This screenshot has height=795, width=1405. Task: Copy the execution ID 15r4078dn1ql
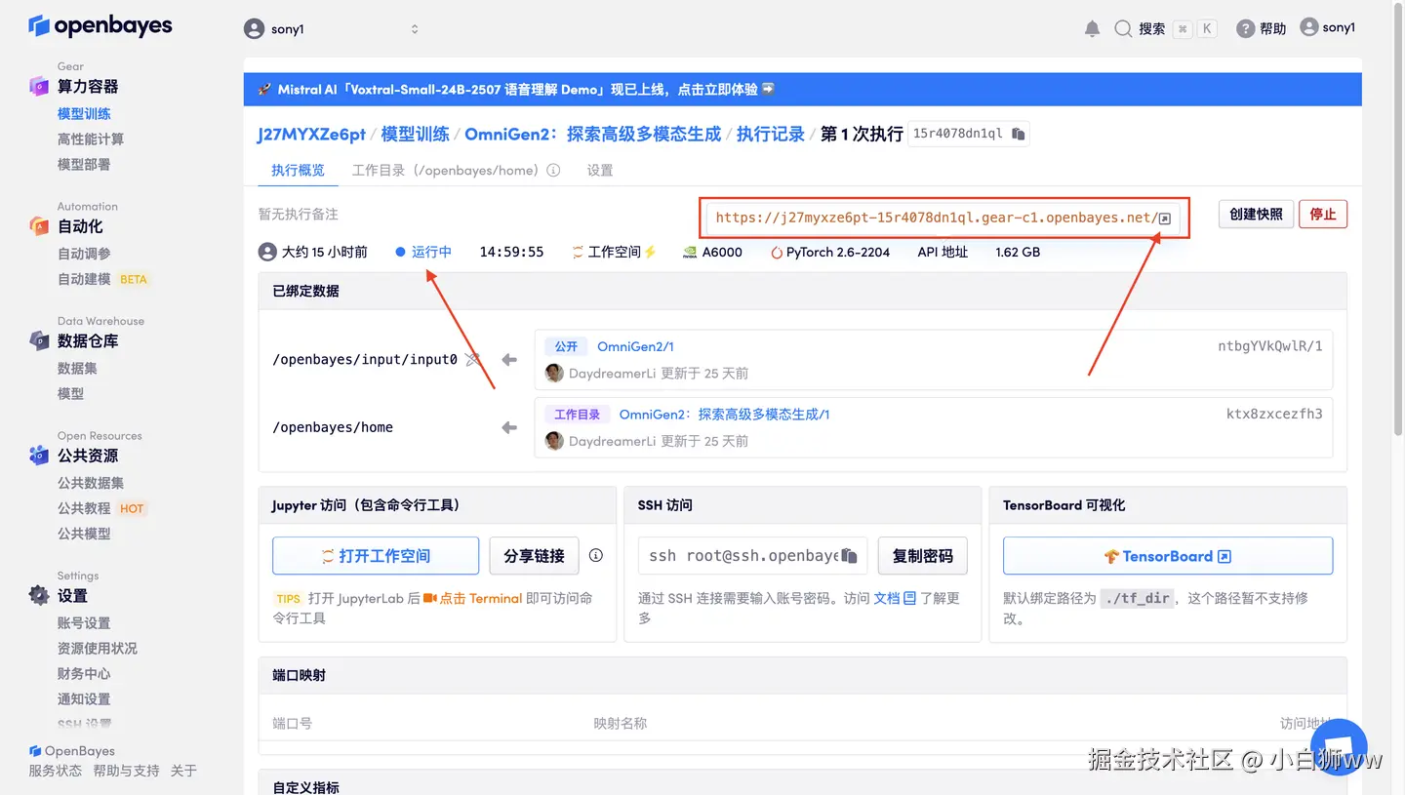(1018, 134)
